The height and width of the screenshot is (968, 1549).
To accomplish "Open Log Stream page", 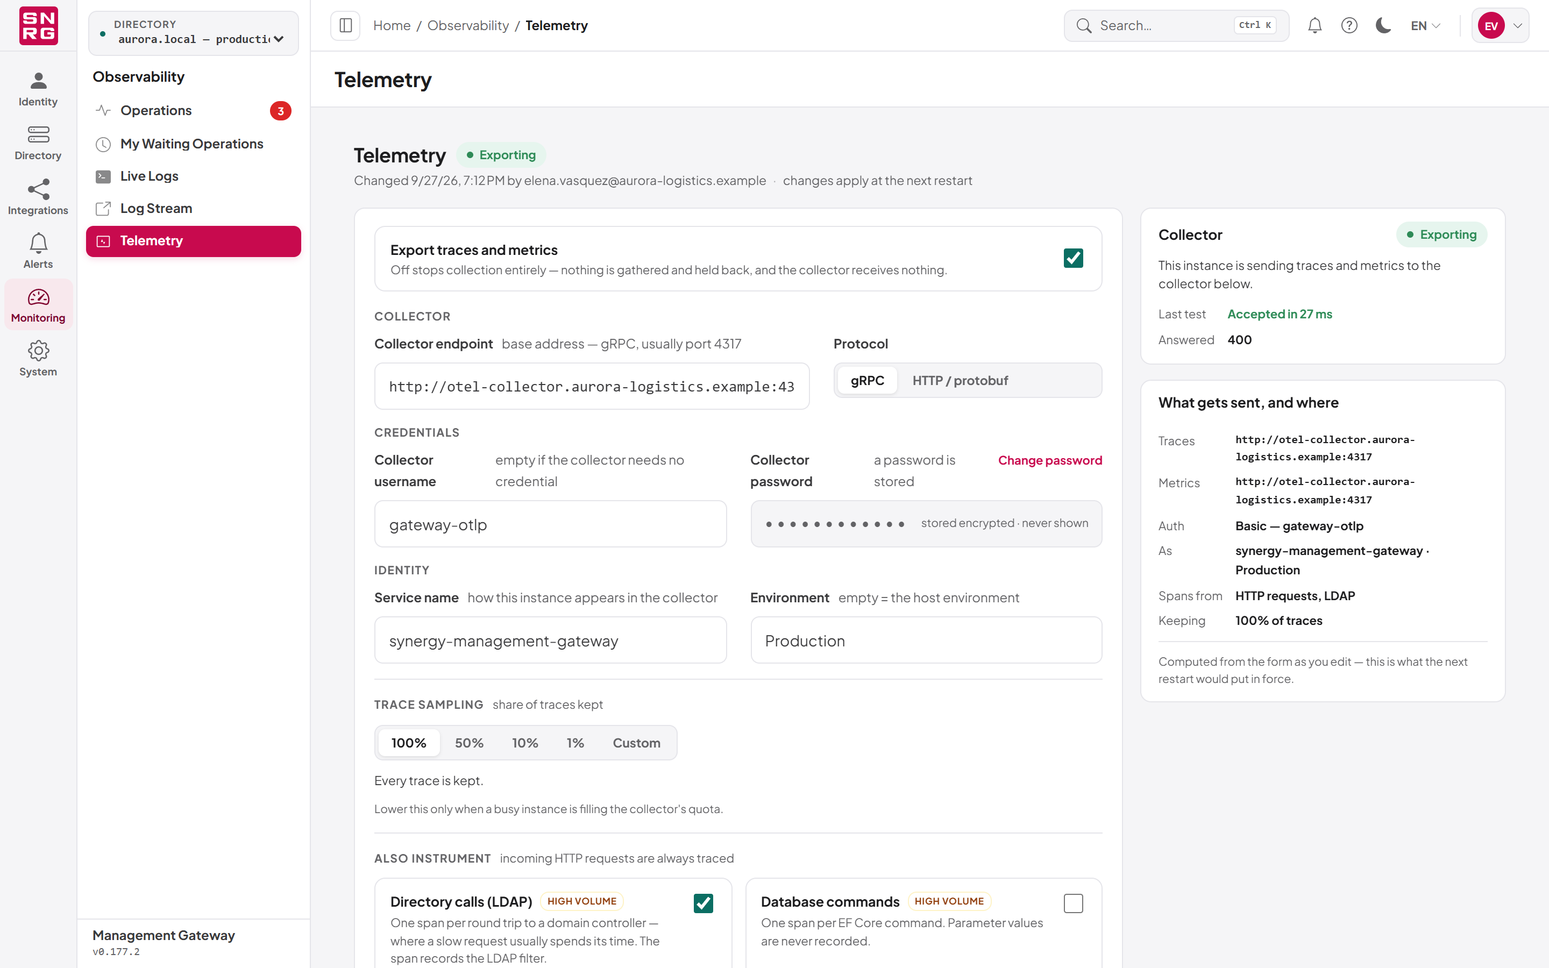I will click(x=193, y=209).
